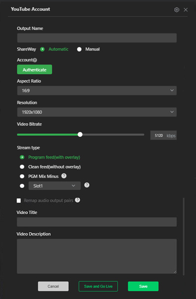Image resolution: width=196 pixels, height=299 pixels.
Task: Click the green Save button
Action: [143, 286]
